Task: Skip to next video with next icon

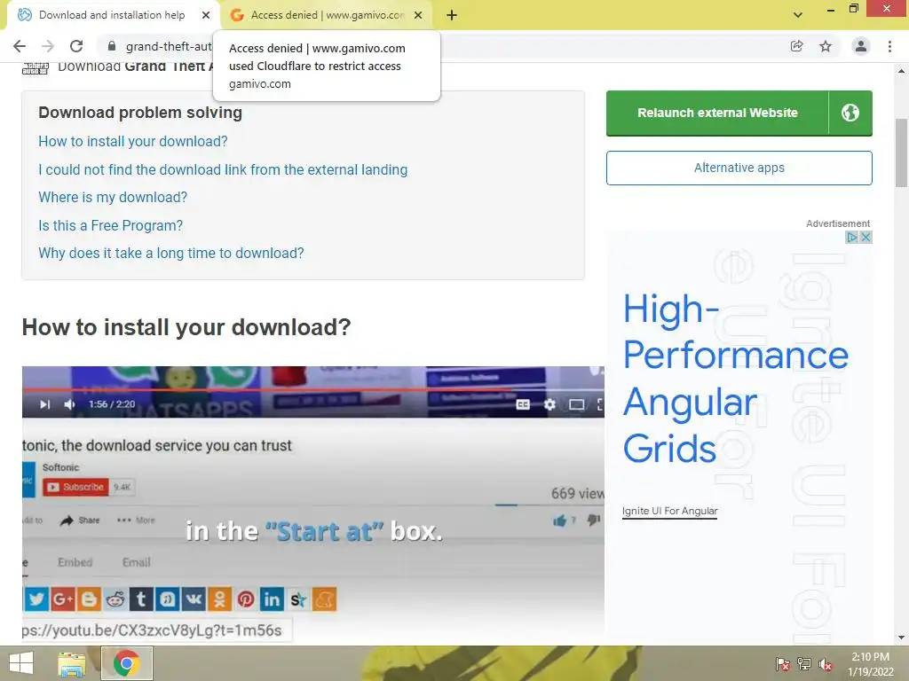Action: tap(44, 404)
